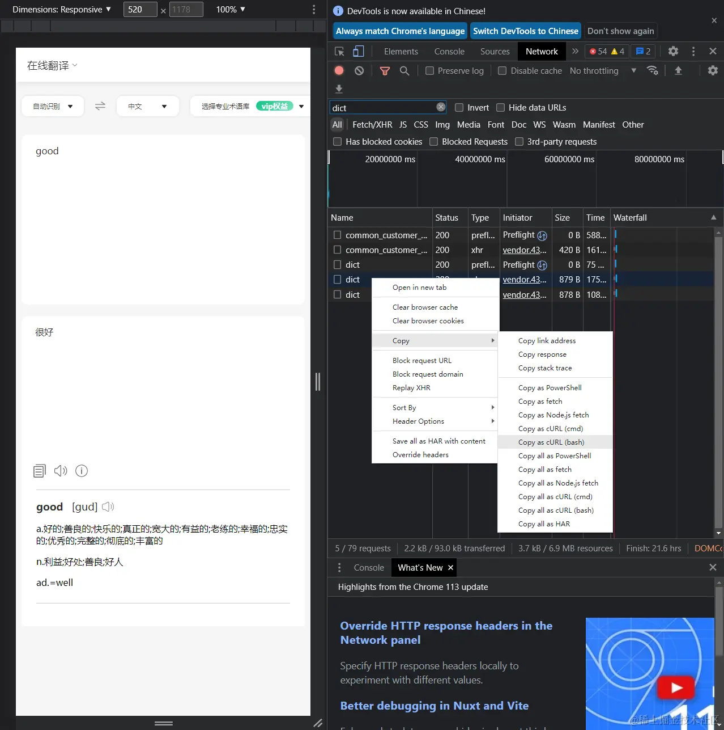
Task: Click the inspect element picker icon
Action: coord(339,52)
